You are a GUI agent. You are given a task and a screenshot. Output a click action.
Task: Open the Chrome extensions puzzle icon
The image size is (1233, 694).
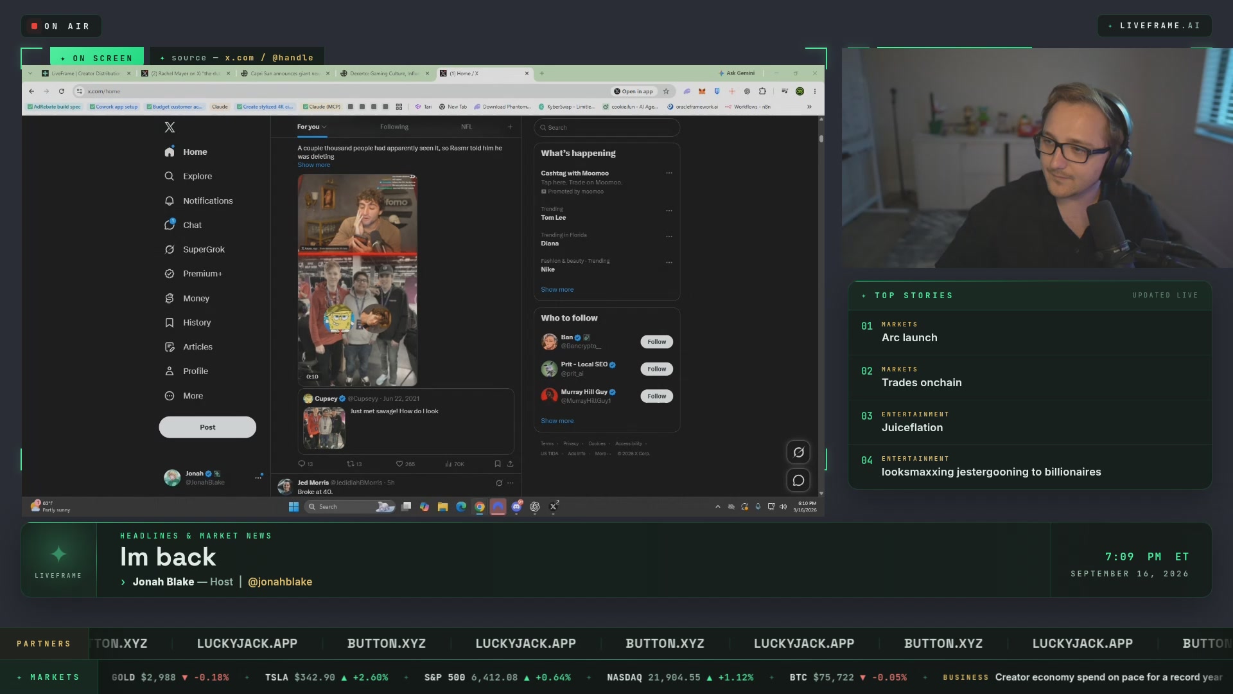pos(762,91)
